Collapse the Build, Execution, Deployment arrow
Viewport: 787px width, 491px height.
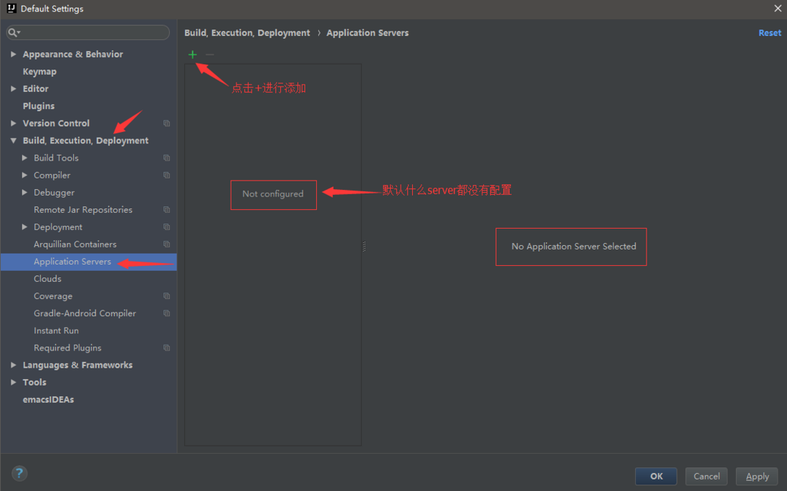pos(14,140)
